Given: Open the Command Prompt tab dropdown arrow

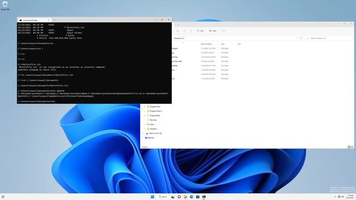Looking at the screenshot, I should click(59, 20).
